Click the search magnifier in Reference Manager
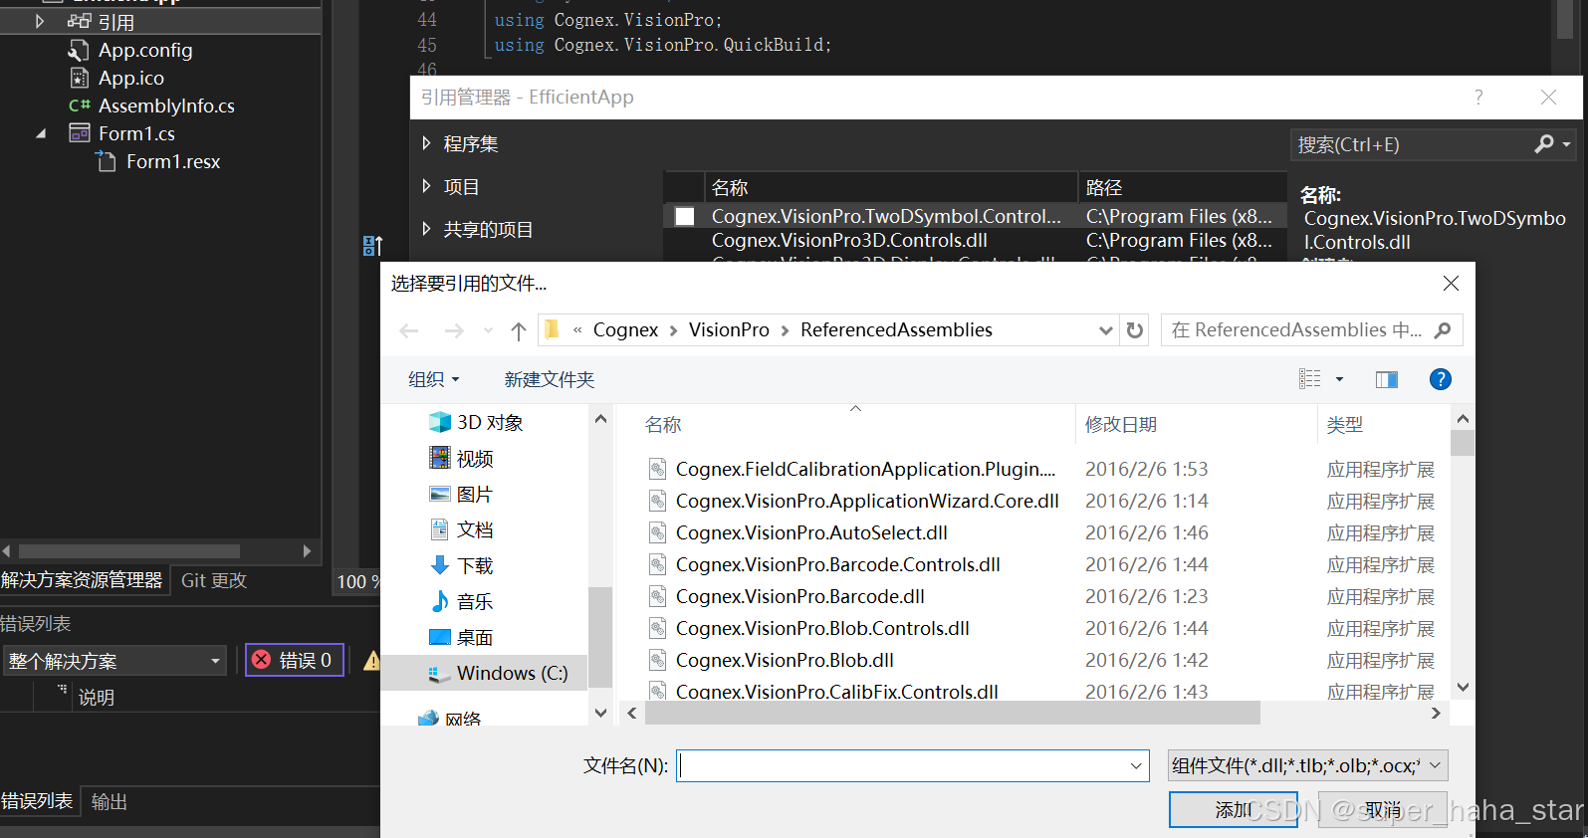The height and width of the screenshot is (838, 1588). click(1544, 144)
